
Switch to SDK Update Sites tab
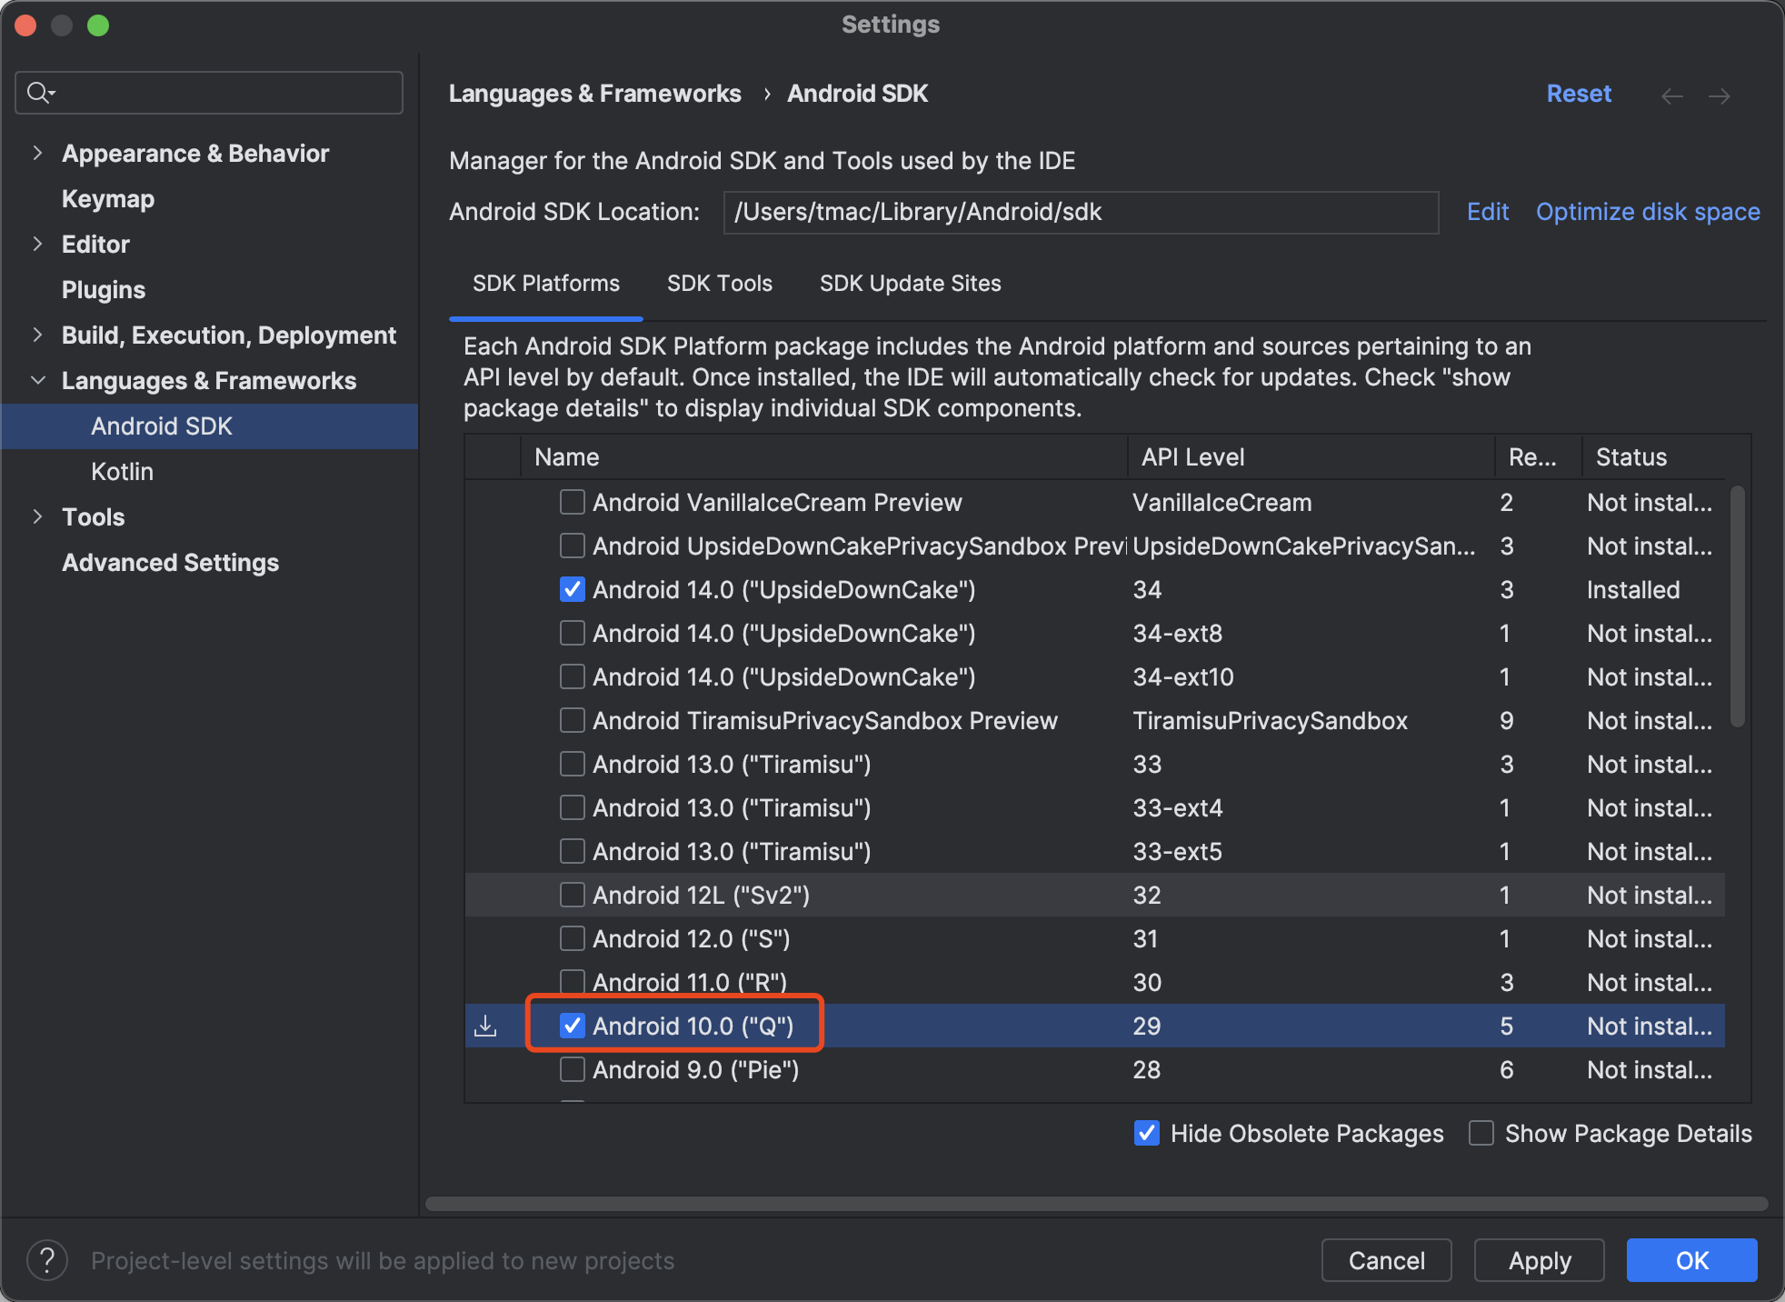[x=910, y=283]
